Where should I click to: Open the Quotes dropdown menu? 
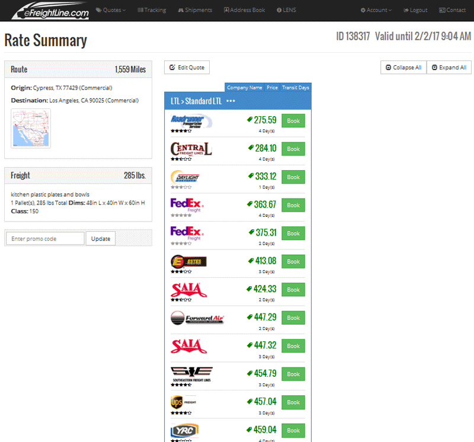[111, 10]
